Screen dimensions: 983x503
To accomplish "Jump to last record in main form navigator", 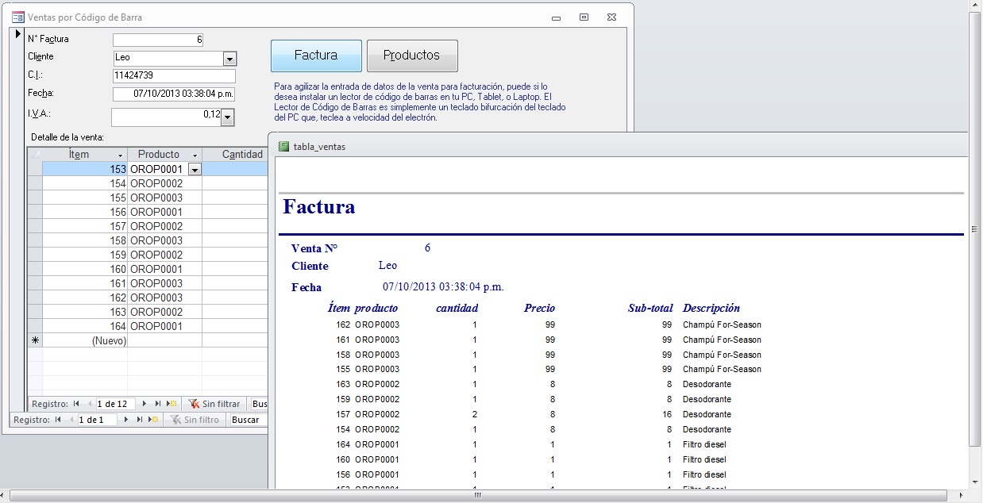I will 141,420.
